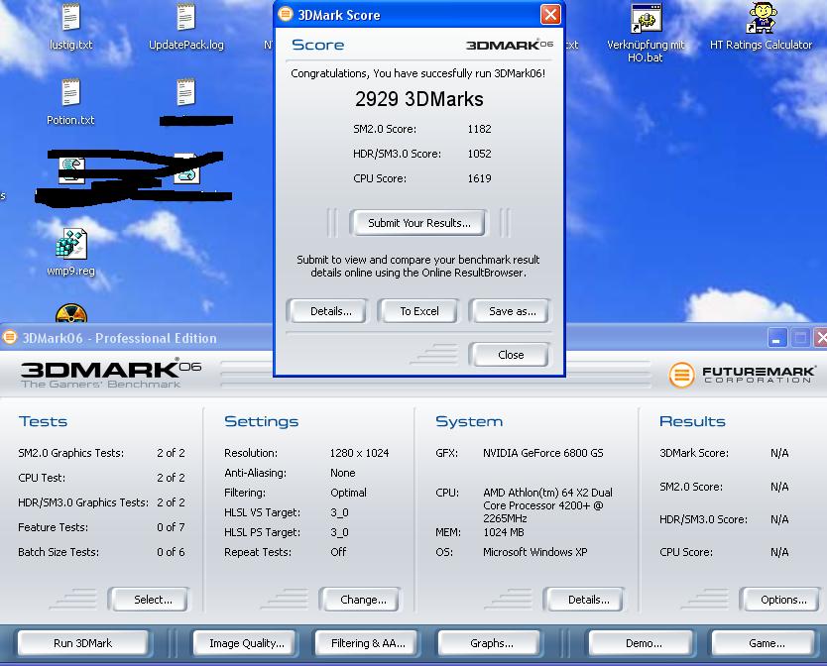827x666 pixels.
Task: Click the SM2.0 Score value 1182
Action: 479,129
